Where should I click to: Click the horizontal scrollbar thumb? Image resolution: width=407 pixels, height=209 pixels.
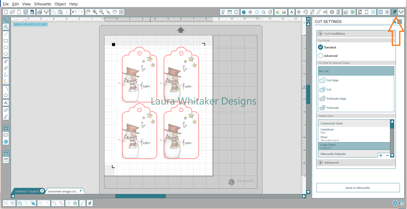pos(140,196)
